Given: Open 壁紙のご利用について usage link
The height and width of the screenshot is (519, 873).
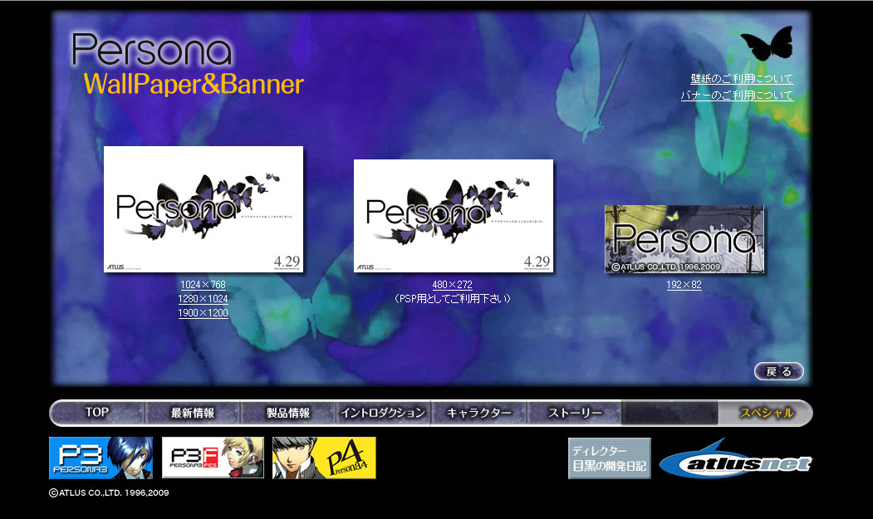Looking at the screenshot, I should 742,79.
